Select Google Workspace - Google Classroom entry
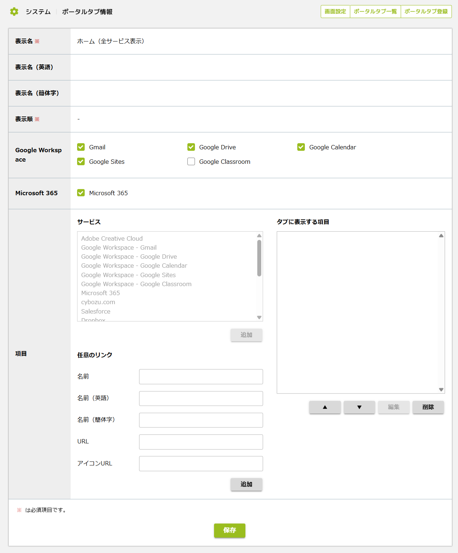 click(136, 284)
